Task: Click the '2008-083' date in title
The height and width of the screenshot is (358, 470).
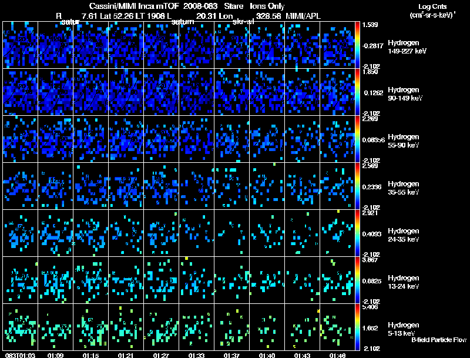Action: pos(200,6)
